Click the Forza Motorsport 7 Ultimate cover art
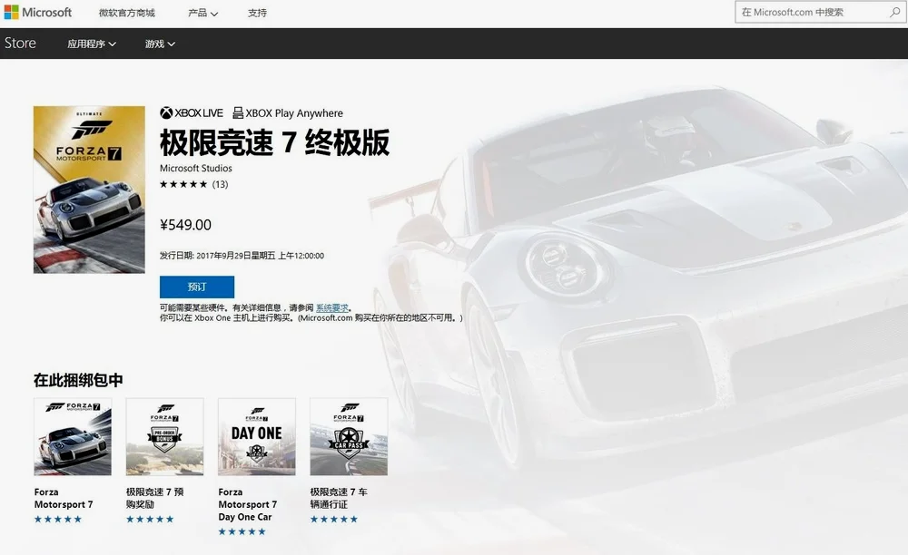The image size is (908, 555). click(x=89, y=190)
